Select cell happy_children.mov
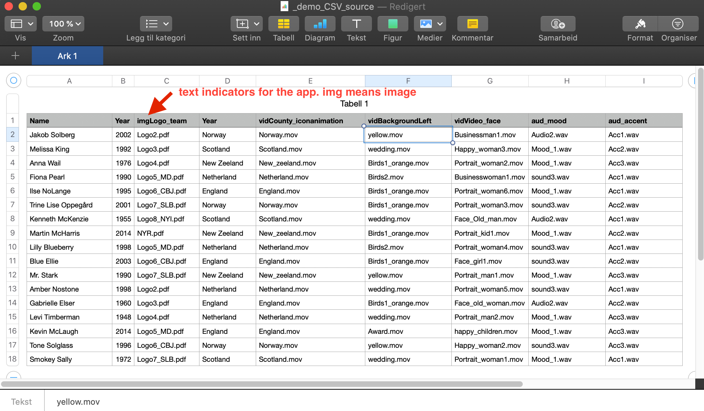This screenshot has width=704, height=411. point(490,331)
